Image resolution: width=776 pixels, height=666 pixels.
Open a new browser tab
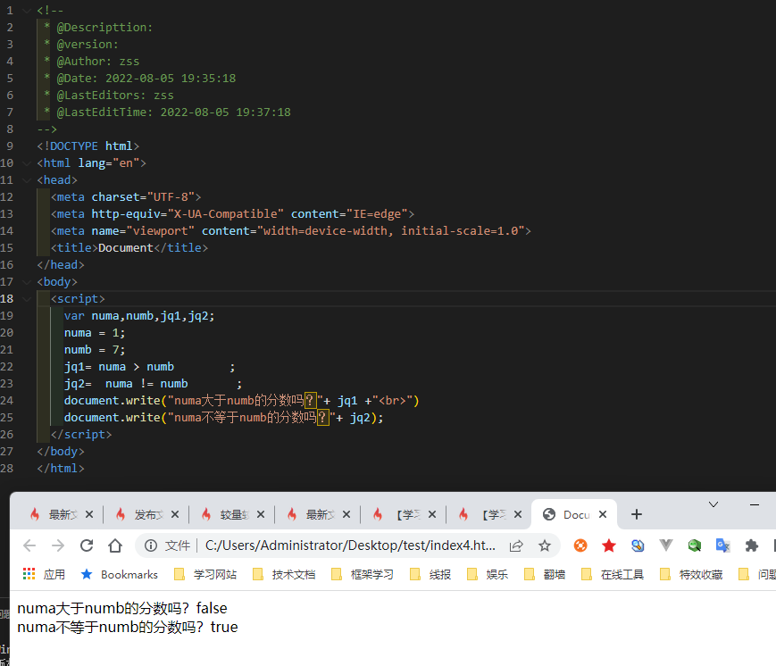tap(637, 514)
